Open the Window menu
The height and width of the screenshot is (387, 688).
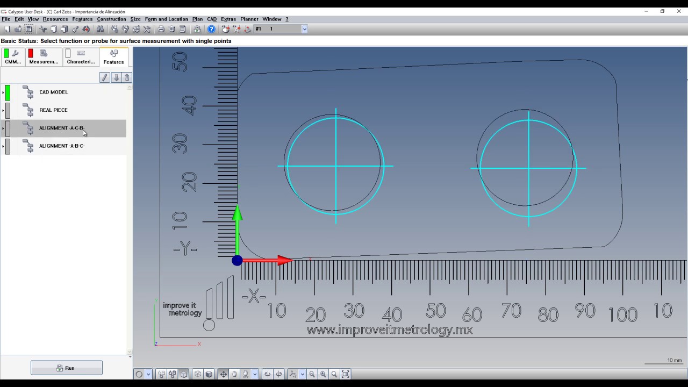tap(272, 19)
